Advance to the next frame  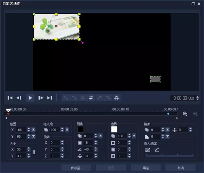[41, 98]
